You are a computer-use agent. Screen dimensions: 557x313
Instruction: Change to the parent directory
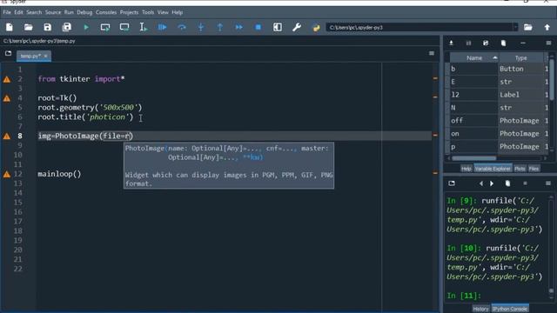[x=547, y=27]
